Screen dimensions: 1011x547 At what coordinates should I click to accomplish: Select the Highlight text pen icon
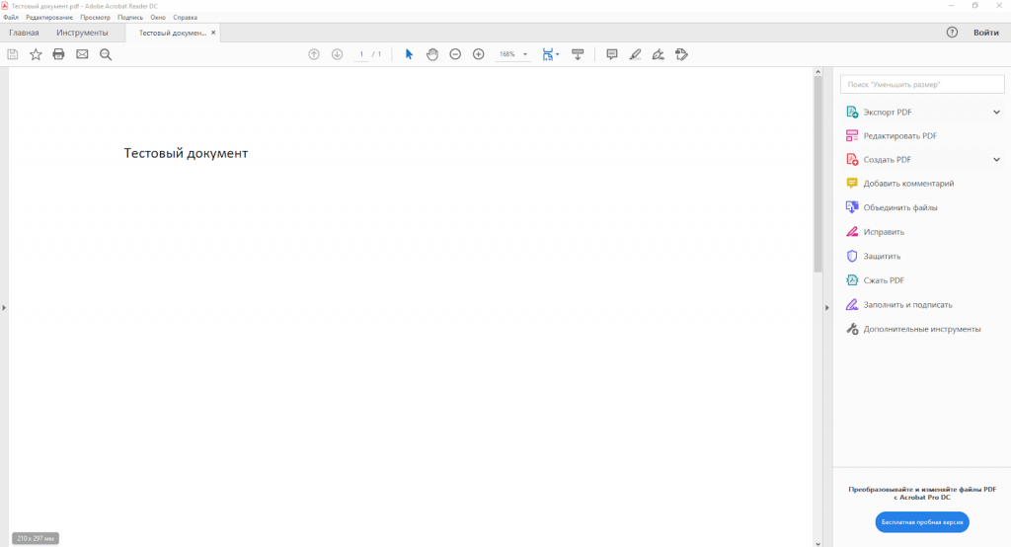pos(635,54)
